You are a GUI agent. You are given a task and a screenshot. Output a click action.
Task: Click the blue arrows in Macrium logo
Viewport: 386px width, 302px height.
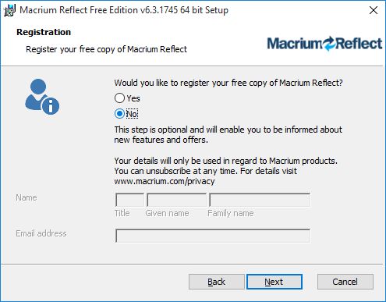tap(329, 44)
